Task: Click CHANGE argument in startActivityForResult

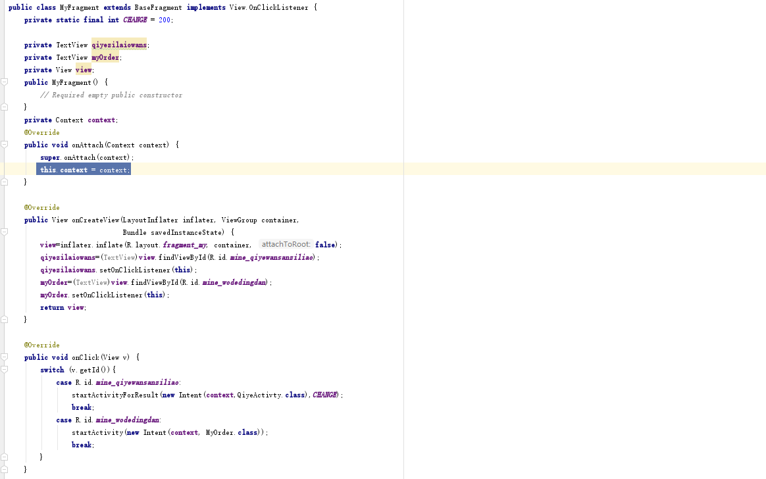Action: pos(325,395)
